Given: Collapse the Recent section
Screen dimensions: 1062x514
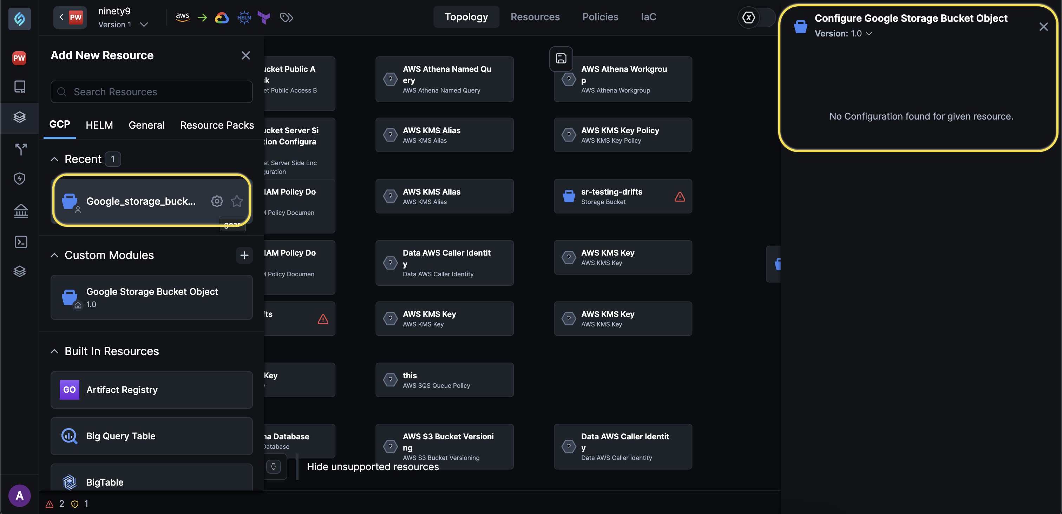Looking at the screenshot, I should 54,159.
